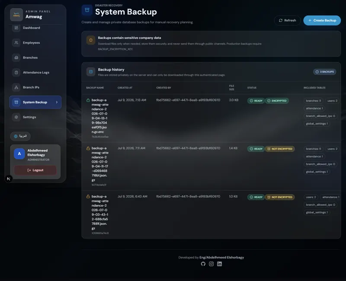The image size is (346, 281).
Task: Navigate to Branches
Action: pyautogui.click(x=35, y=57)
